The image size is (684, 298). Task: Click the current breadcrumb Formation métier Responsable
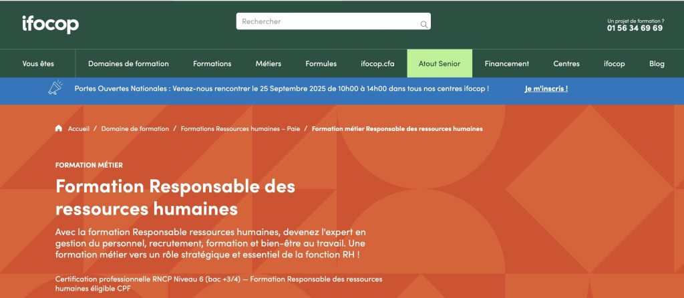tap(397, 129)
